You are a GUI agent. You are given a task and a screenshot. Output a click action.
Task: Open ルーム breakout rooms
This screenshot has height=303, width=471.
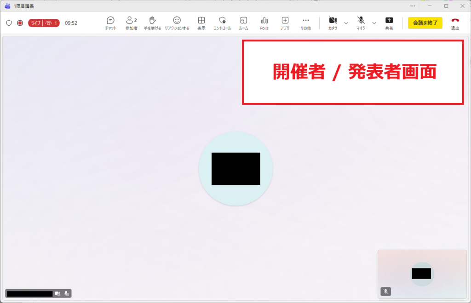243,23
